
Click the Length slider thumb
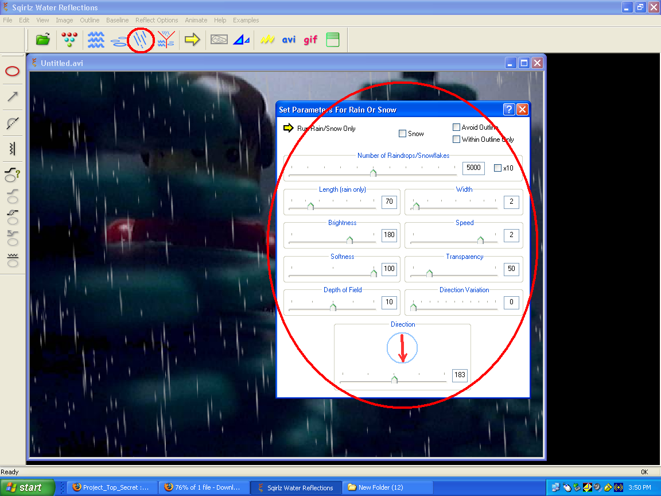pos(310,206)
